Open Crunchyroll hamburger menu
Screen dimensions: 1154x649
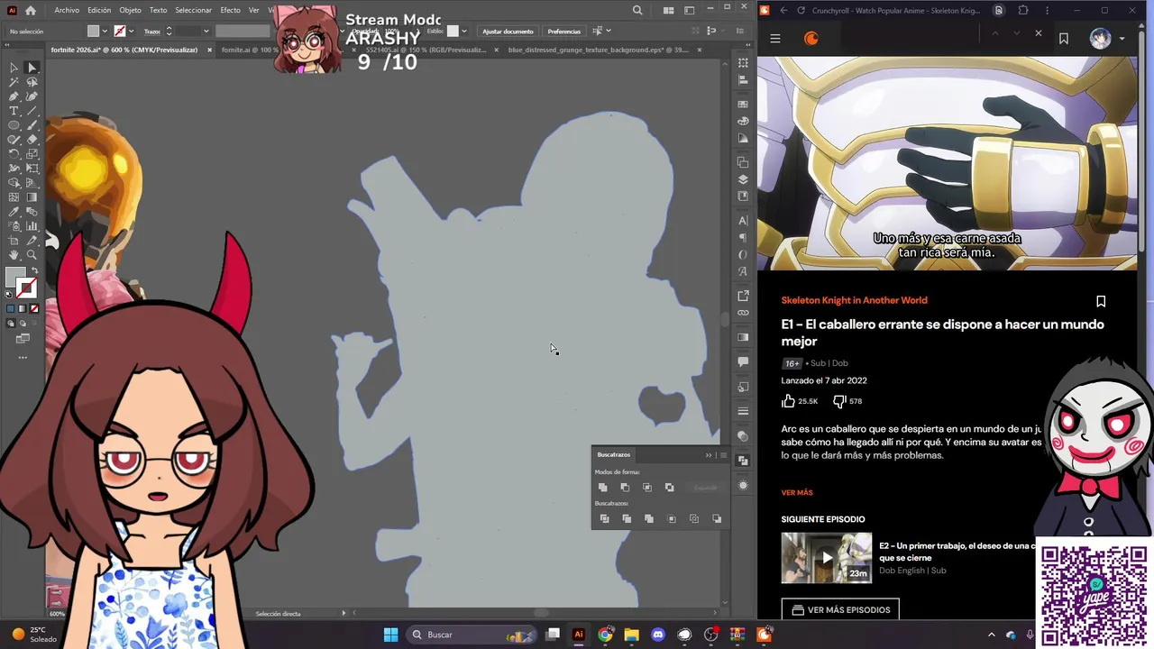[775, 39]
